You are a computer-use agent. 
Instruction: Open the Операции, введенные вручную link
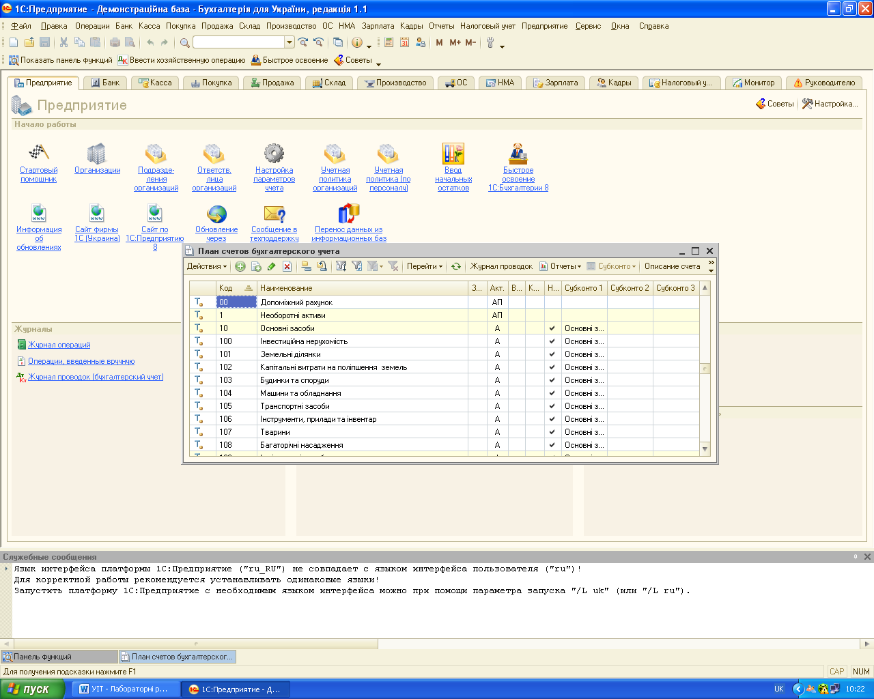point(81,362)
